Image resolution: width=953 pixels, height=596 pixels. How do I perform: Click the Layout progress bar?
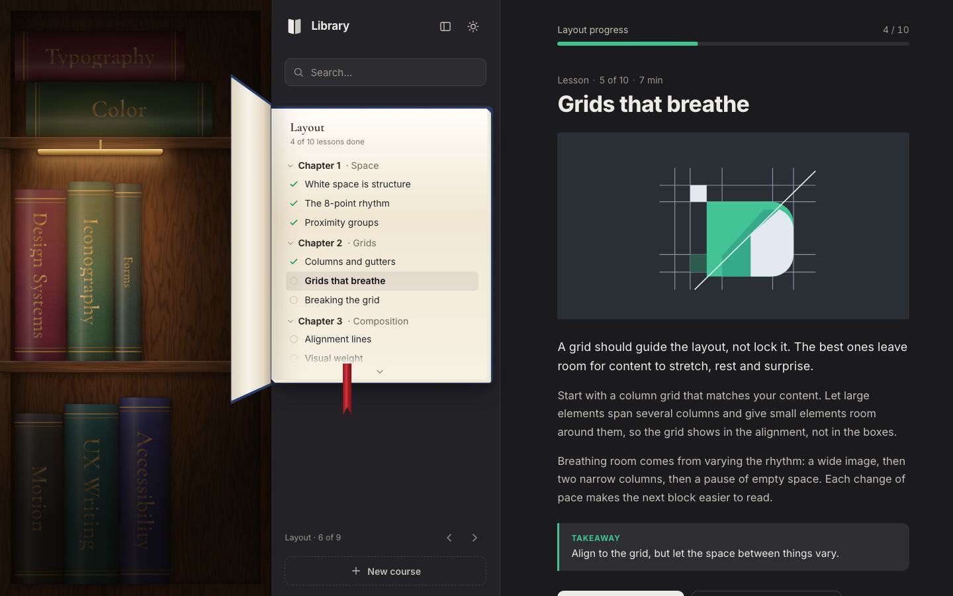[x=733, y=44]
